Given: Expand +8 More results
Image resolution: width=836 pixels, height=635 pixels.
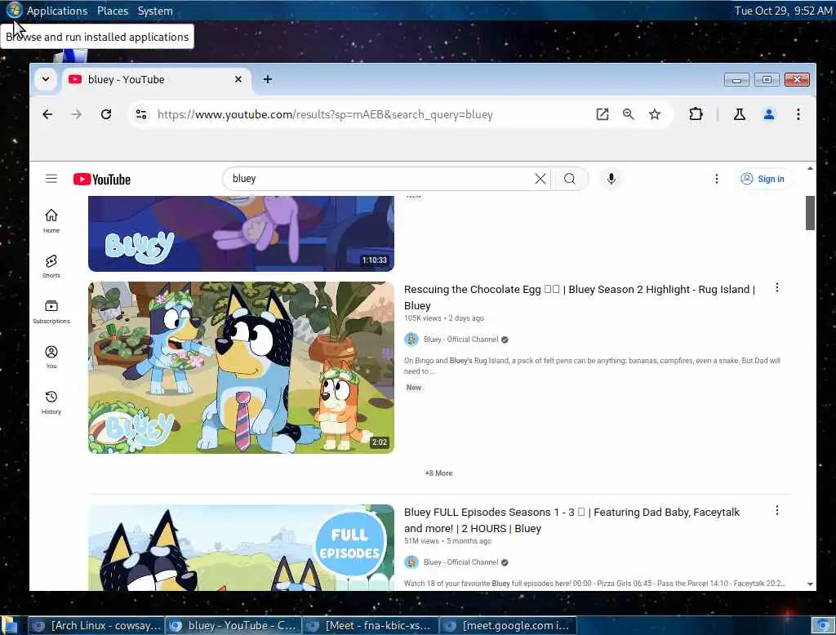Looking at the screenshot, I should pos(438,473).
